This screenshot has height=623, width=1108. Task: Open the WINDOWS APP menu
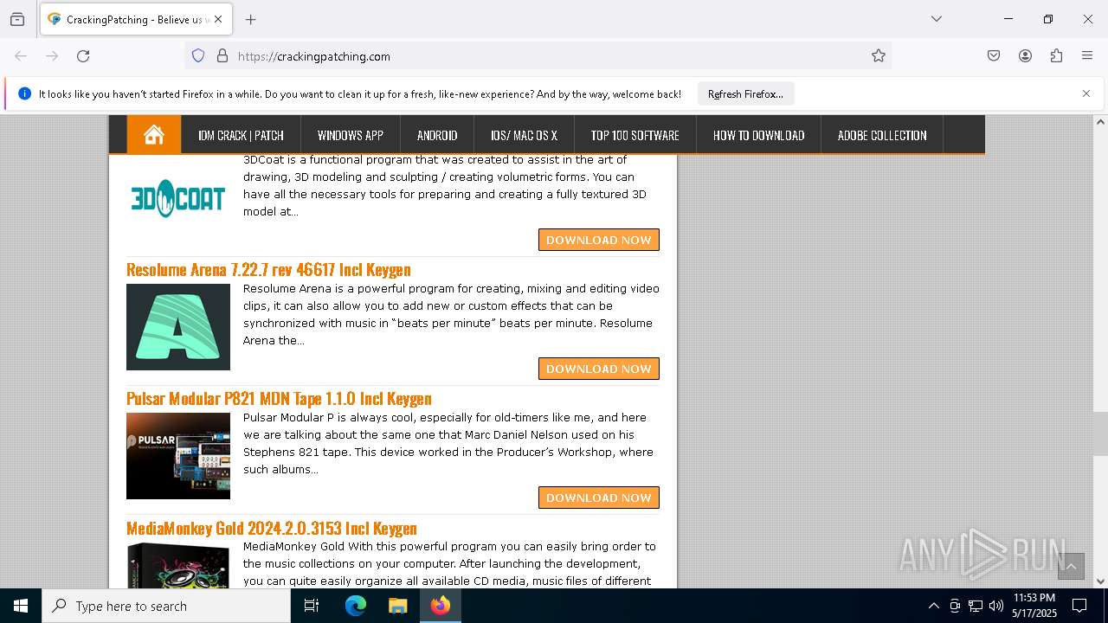click(x=351, y=135)
